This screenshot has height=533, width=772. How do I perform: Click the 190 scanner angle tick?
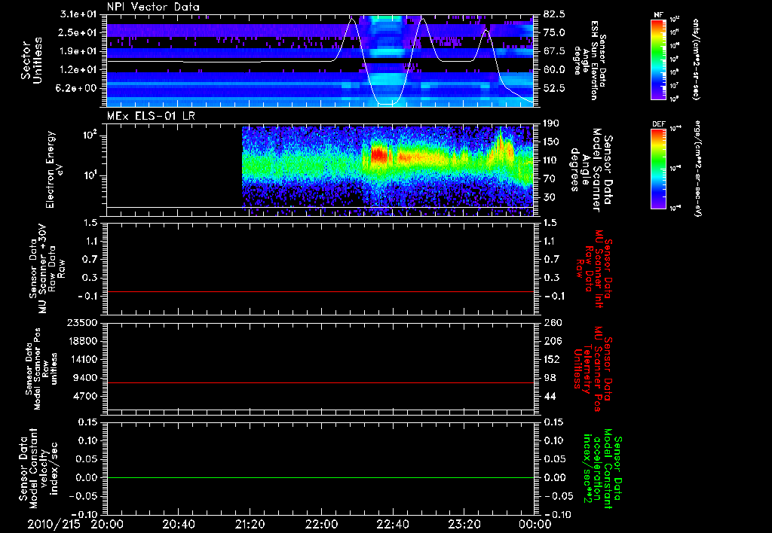pos(552,123)
